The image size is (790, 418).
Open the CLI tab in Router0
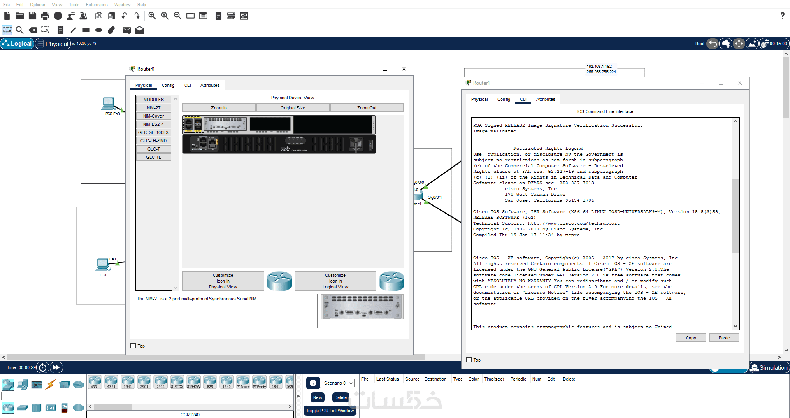(x=188, y=85)
